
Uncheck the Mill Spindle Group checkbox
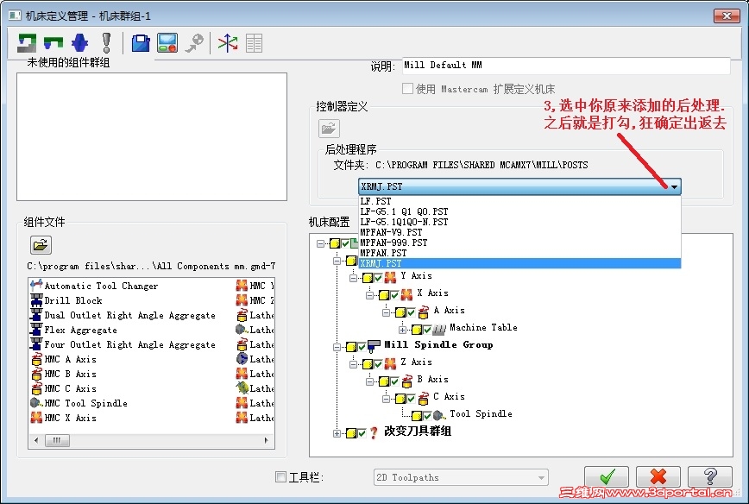point(362,347)
